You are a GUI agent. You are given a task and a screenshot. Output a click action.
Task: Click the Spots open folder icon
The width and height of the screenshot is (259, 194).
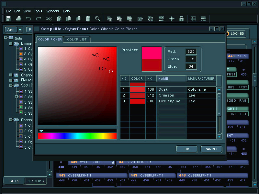point(17,86)
